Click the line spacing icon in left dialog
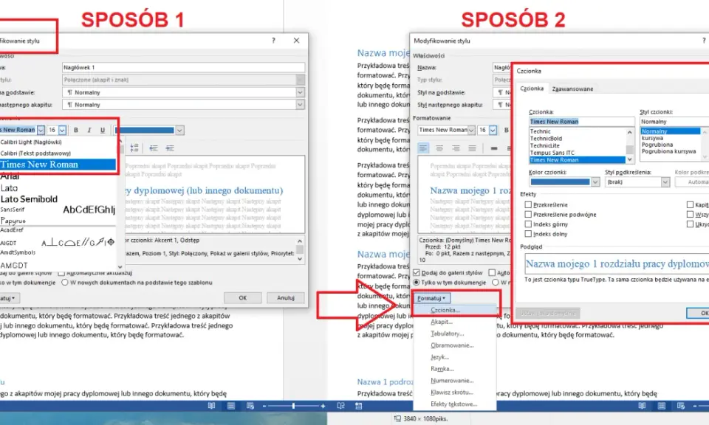This screenshot has width=709, height=425. coord(134,148)
